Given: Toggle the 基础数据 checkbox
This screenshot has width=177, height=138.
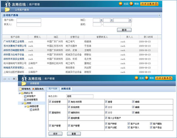Looking at the screenshot, I should (69, 118).
